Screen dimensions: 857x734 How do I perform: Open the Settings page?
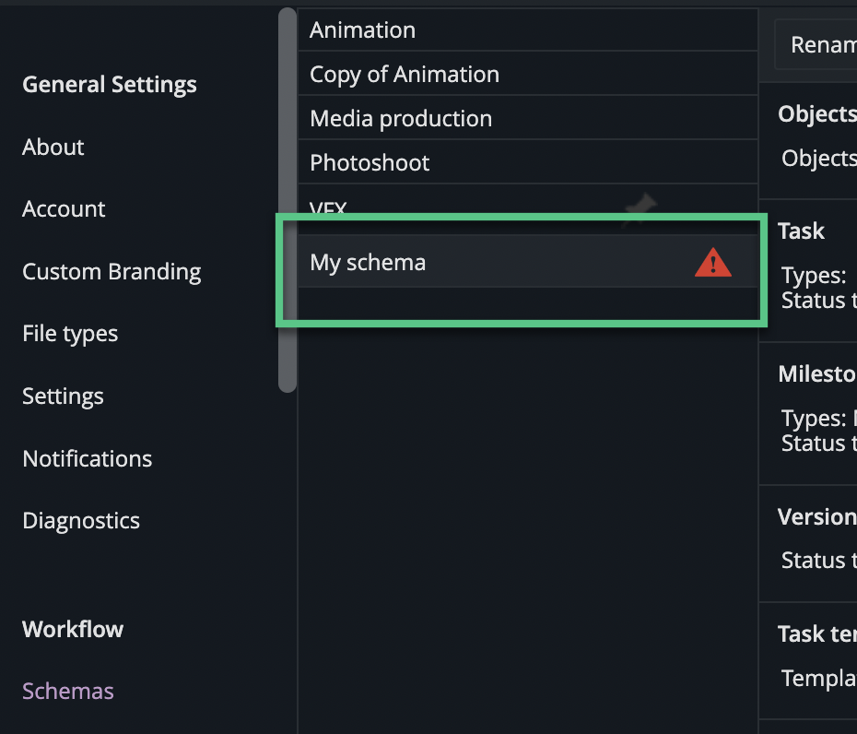pos(63,396)
